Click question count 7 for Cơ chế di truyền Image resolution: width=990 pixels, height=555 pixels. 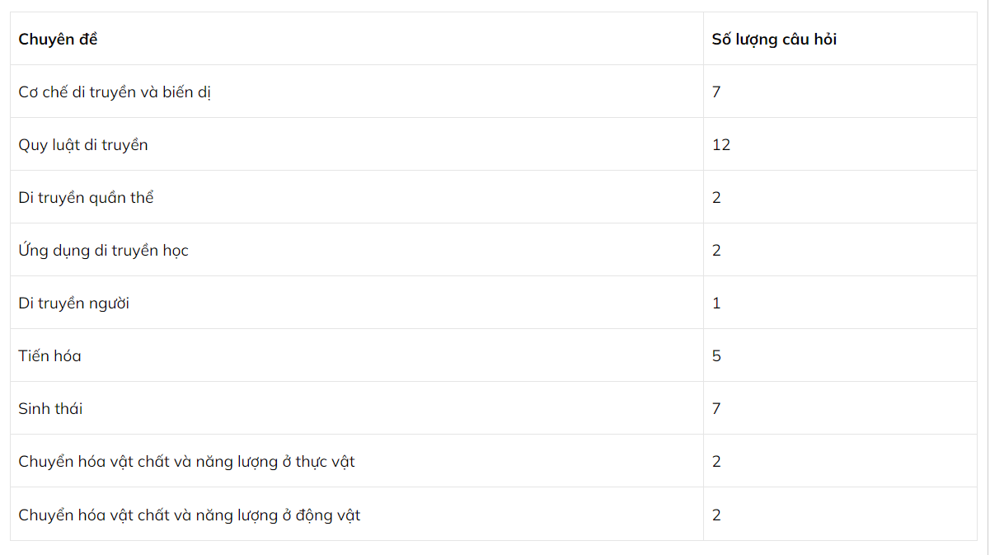(716, 92)
